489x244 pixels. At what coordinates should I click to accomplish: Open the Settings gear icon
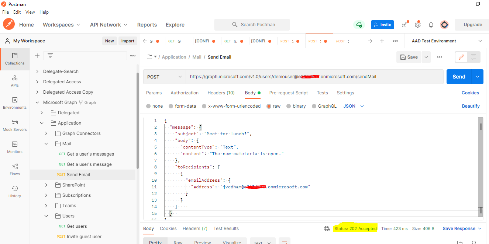[x=418, y=25]
